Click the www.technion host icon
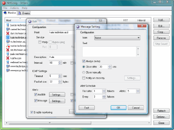Screen dimensions: 174x130 [8, 66]
